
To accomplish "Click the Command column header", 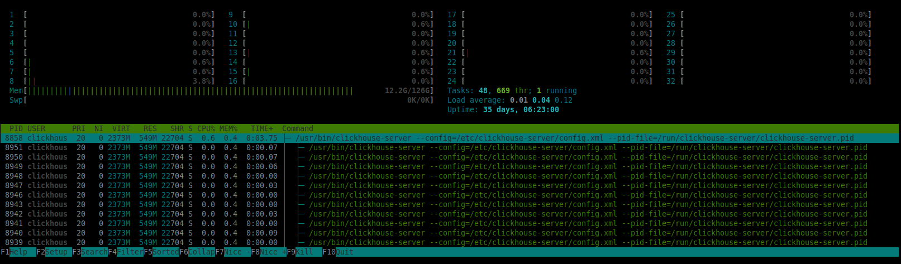I will pos(298,128).
